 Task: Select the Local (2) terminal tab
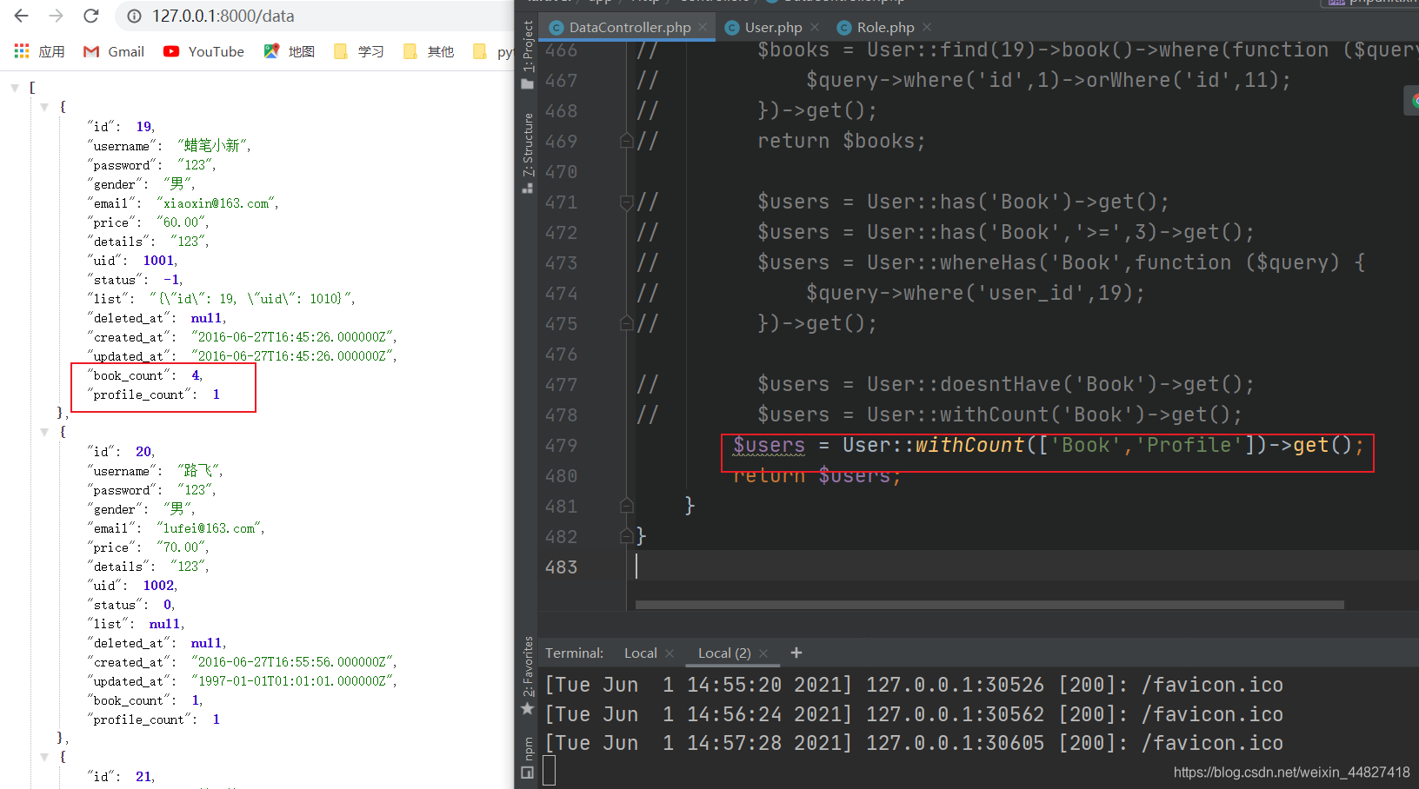pos(724,653)
